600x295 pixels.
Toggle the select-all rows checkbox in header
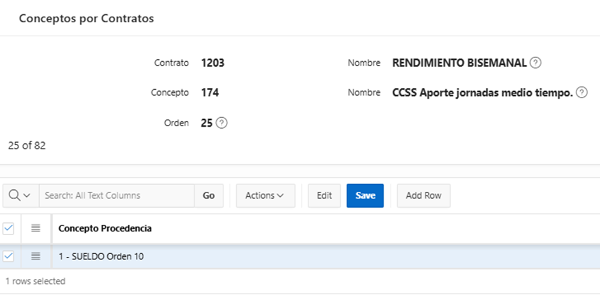(9, 228)
